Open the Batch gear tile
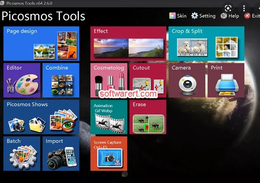Viewport: 260px width, 183px height. tap(22, 154)
